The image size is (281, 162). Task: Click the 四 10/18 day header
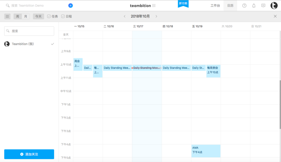tap(168, 26)
